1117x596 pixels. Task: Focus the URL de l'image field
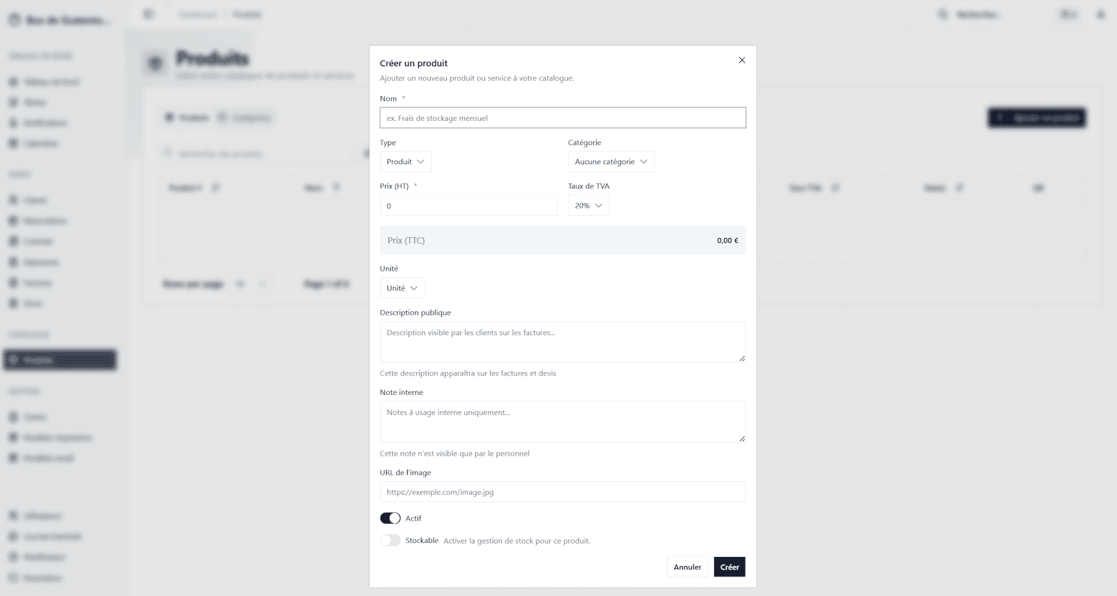(x=563, y=492)
